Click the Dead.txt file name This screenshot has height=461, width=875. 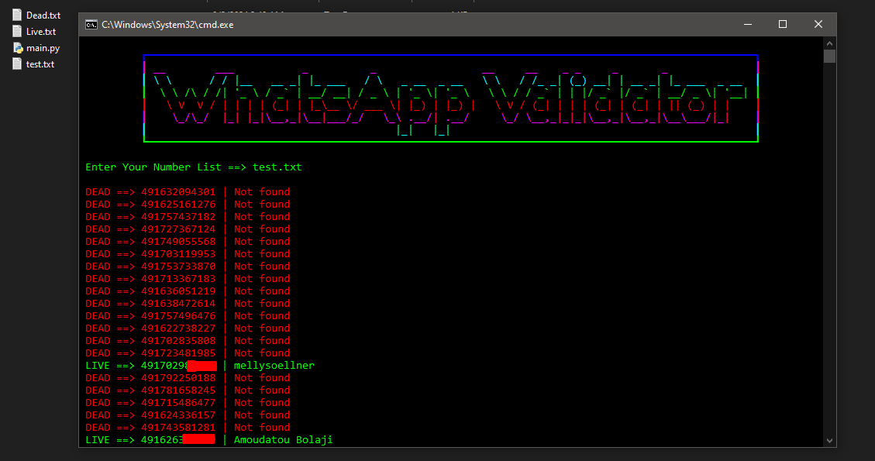coord(43,15)
